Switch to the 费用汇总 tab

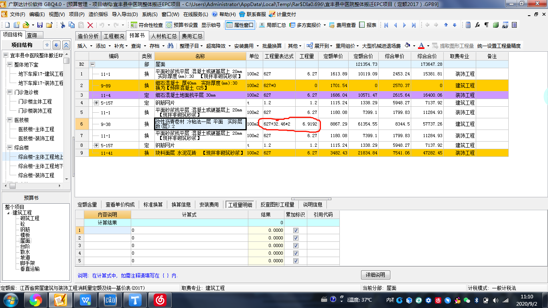(192, 36)
